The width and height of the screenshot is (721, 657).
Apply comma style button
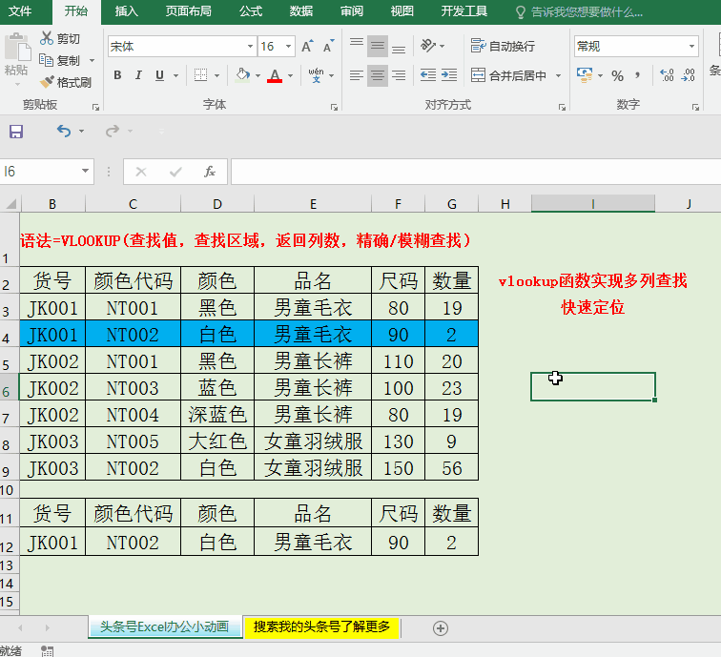tap(637, 75)
